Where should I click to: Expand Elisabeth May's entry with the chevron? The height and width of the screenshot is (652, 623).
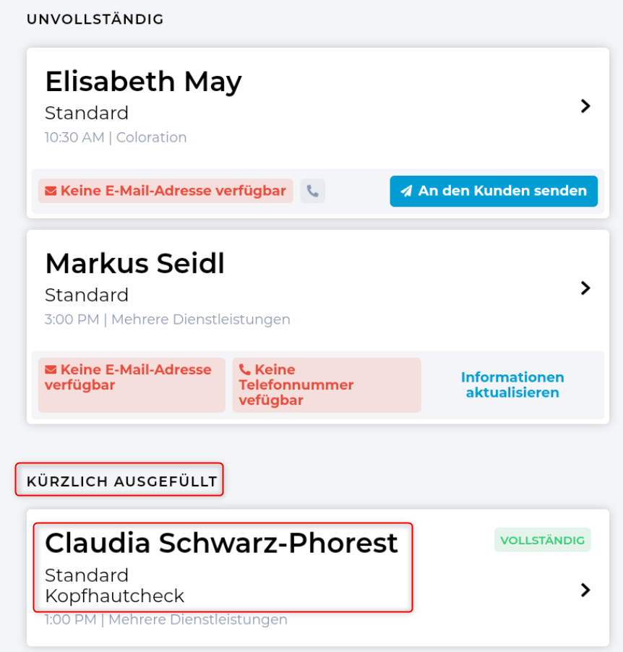click(585, 106)
